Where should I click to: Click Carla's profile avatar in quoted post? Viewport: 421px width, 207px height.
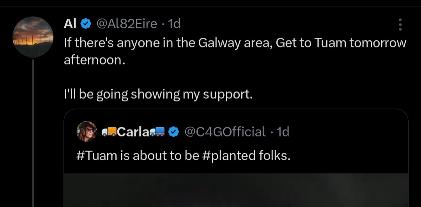click(87, 132)
